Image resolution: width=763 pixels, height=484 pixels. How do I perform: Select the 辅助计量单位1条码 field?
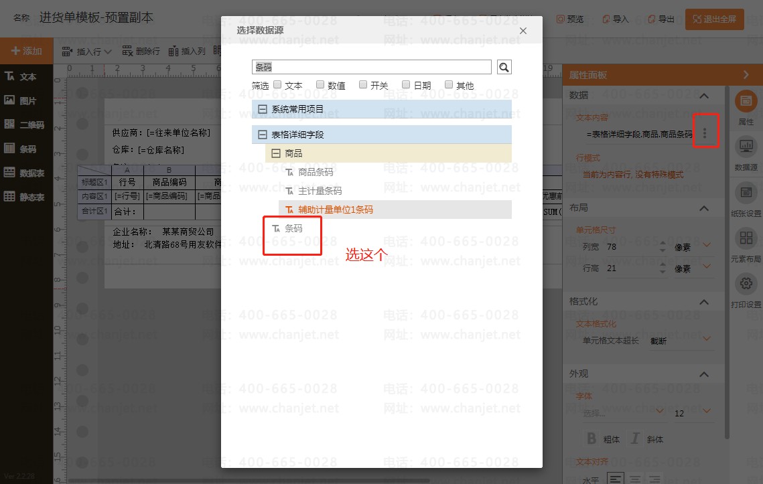coord(395,210)
